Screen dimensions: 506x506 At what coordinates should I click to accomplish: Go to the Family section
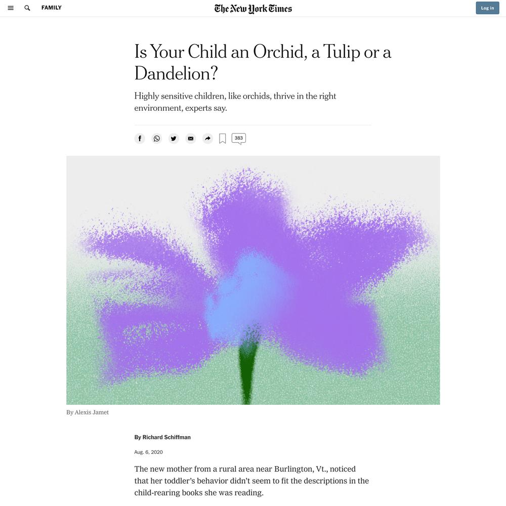[x=51, y=8]
